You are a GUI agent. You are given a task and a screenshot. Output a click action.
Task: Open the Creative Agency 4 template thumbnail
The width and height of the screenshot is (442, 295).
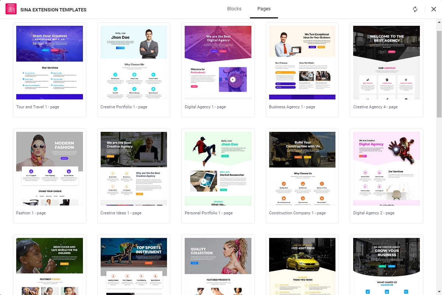386,63
